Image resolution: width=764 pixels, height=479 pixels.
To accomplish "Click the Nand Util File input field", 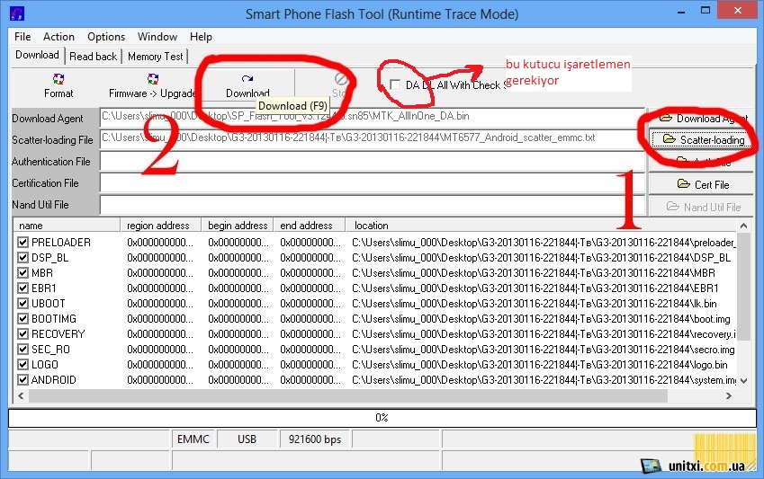I will point(373,205).
